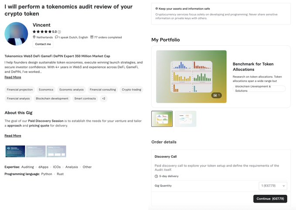Viewport: 296px width, 210px height.
Task: Select the Smart contracts skill tag
Action: click(85, 99)
